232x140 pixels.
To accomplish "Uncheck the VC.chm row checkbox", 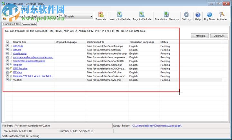I will (x=7, y=79).
